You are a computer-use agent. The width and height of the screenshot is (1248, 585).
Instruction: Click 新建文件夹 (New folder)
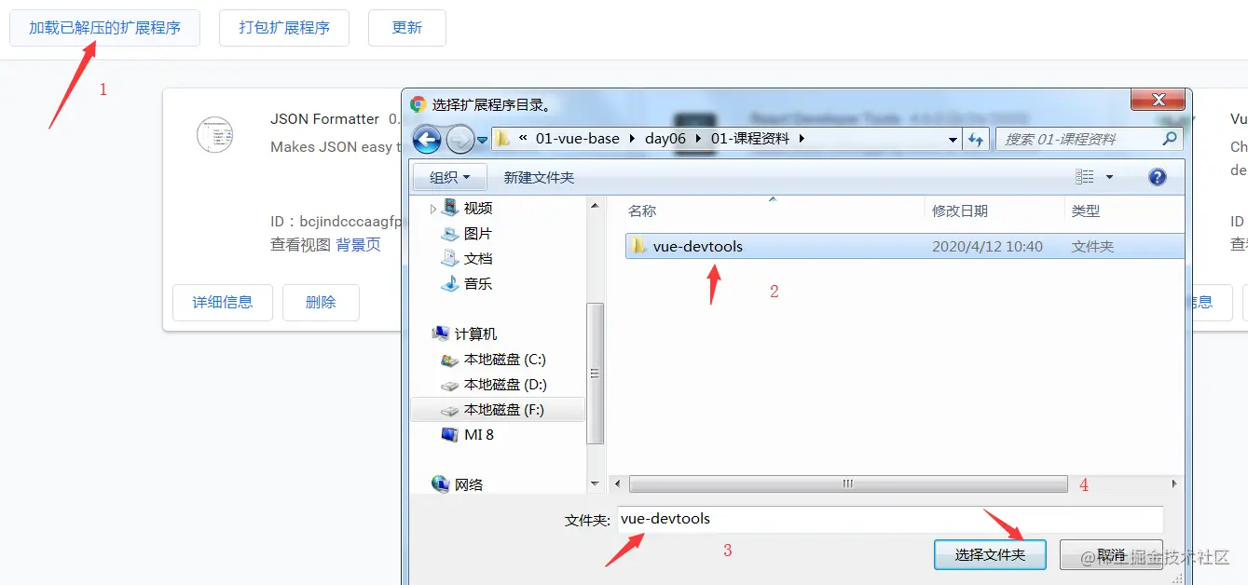(539, 177)
